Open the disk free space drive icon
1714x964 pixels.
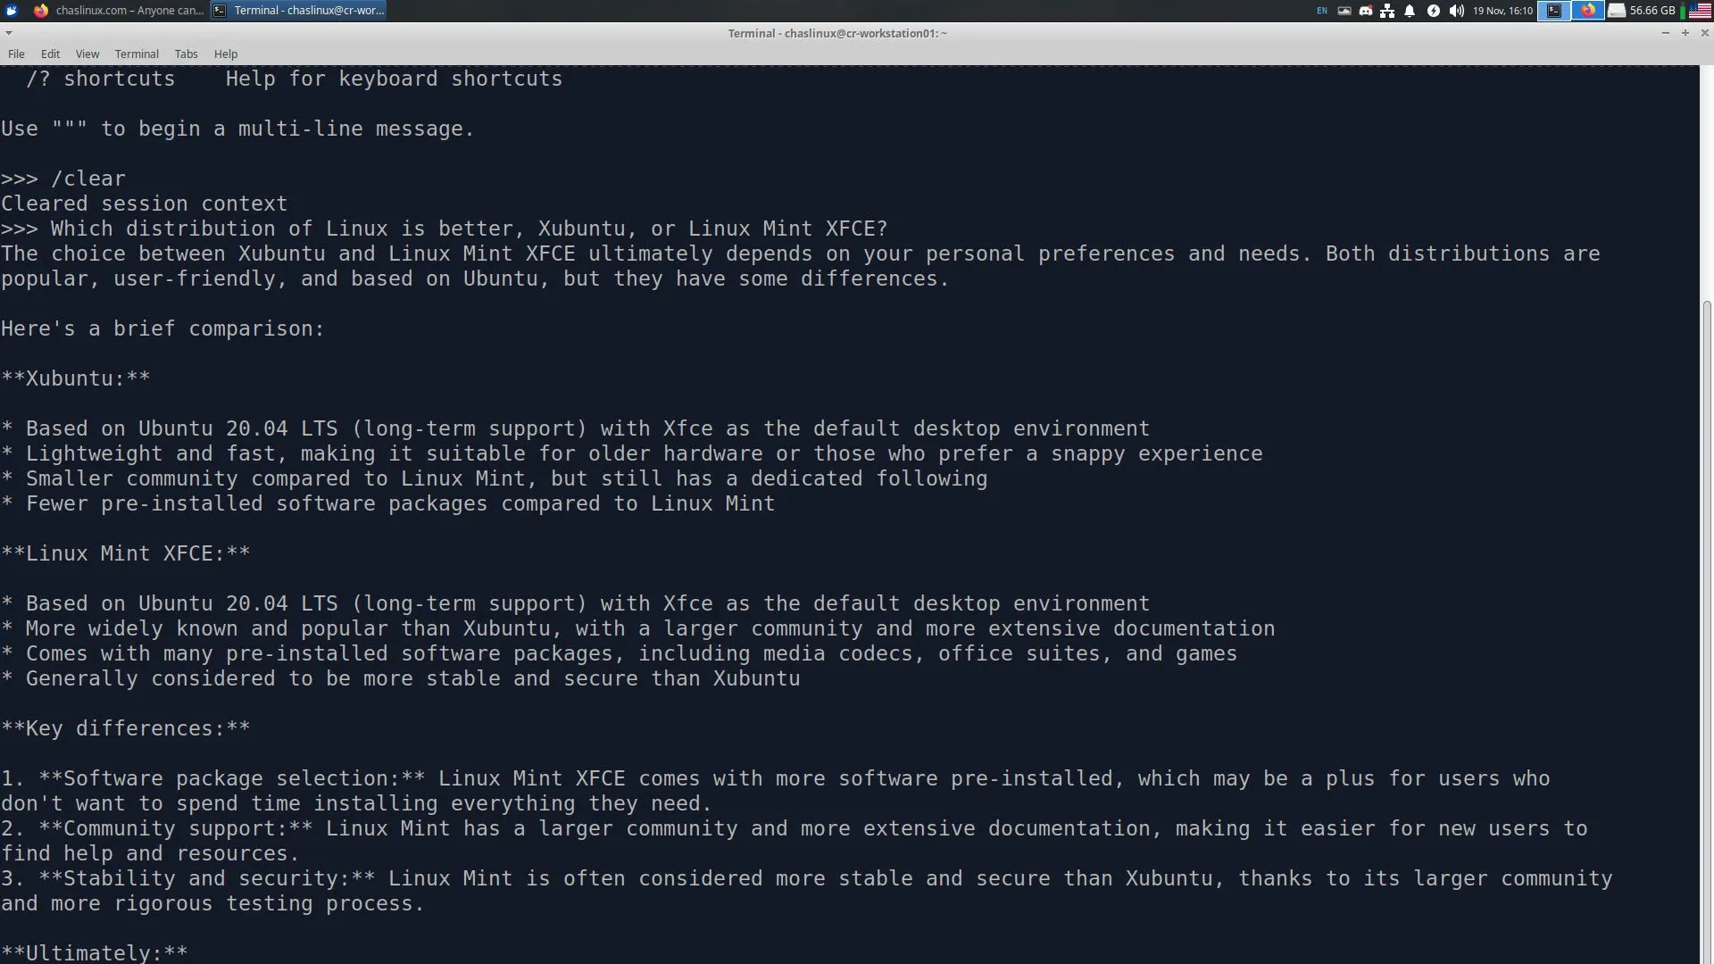(x=1617, y=11)
